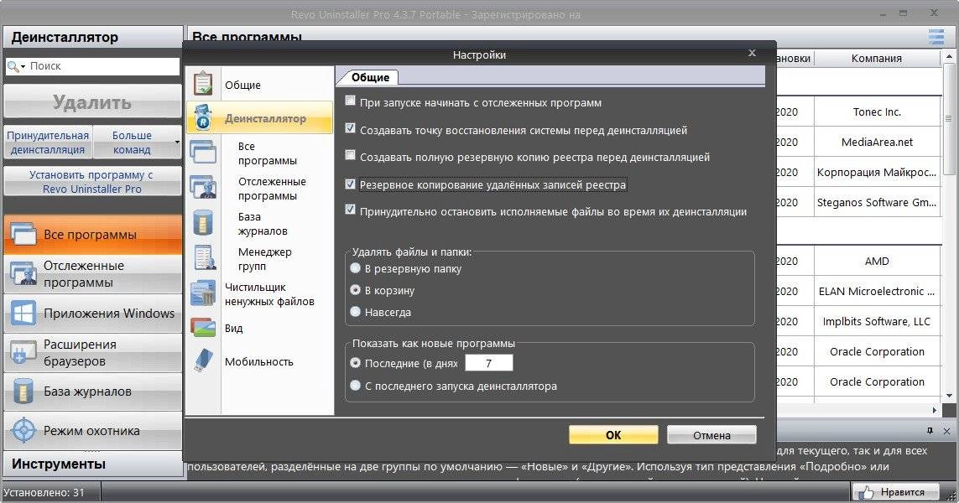Select Навсегда radio option

tap(356, 312)
